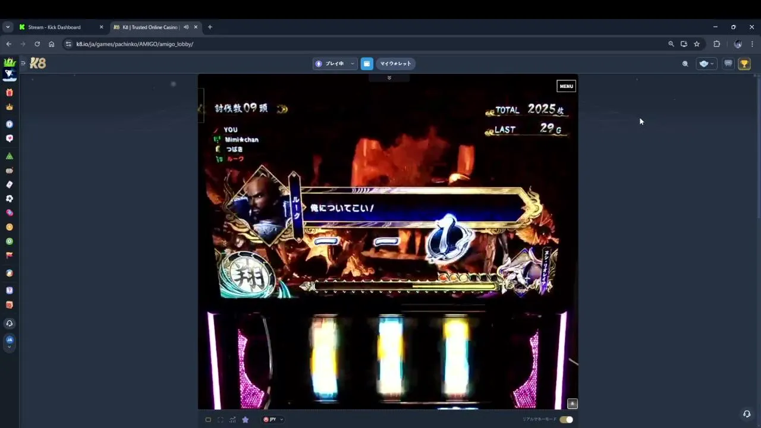Open the site info icon in address bar
This screenshot has width=761, height=428.
[68, 44]
